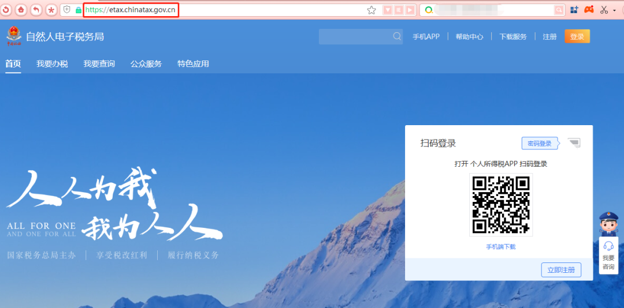
Task: Click the 履行纳税义务 text
Action: pos(194,255)
